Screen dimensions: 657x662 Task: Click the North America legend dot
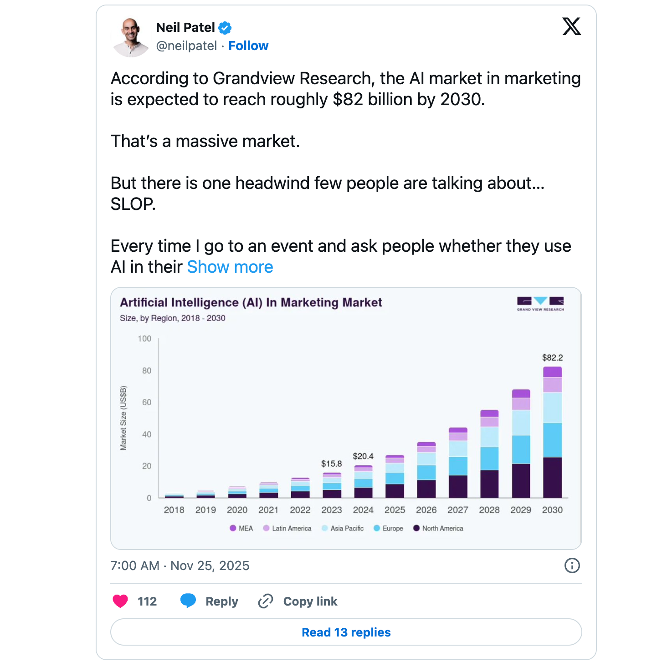coord(416,528)
